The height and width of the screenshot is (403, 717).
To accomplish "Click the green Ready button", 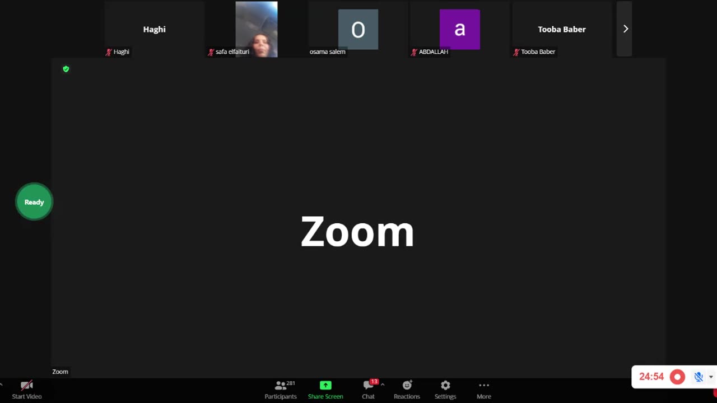I will pos(34,202).
